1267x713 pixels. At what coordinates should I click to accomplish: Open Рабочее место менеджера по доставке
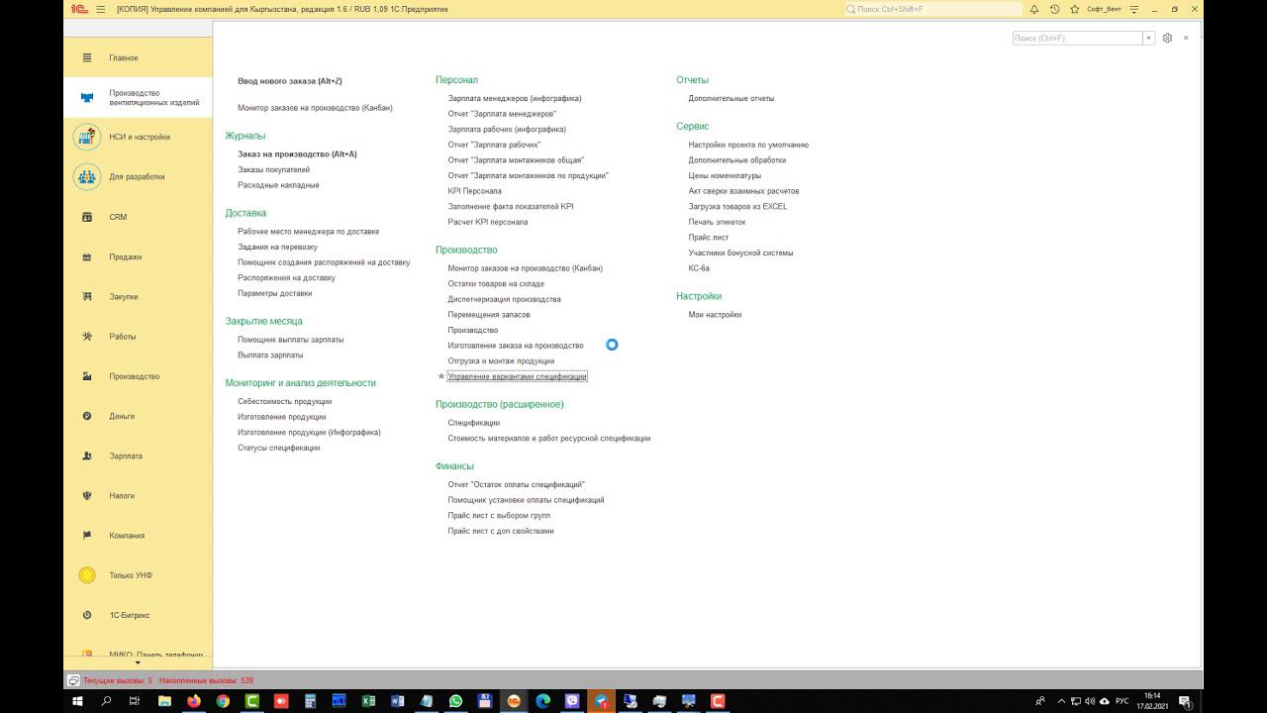tap(308, 232)
